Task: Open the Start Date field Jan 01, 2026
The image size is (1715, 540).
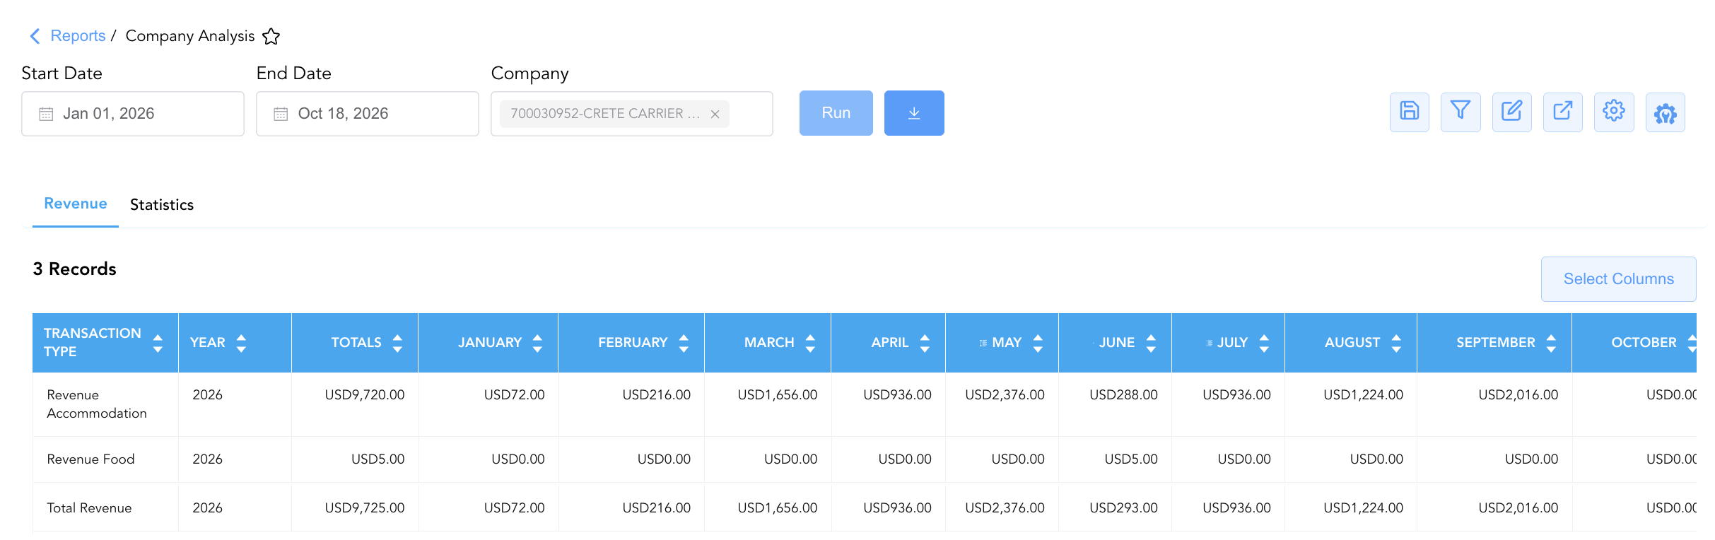Action: pyautogui.click(x=133, y=114)
